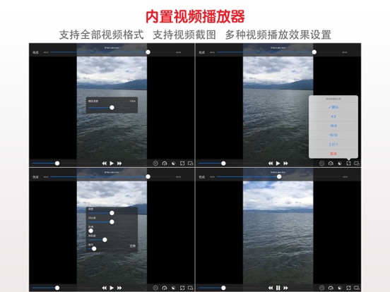Viewport: 390px width, 292px height.
Task: Click the 内置视频播放器 red heading
Action: coord(195,16)
